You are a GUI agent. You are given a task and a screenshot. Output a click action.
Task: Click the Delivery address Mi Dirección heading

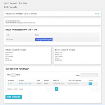pyautogui.click(x=16, y=50)
